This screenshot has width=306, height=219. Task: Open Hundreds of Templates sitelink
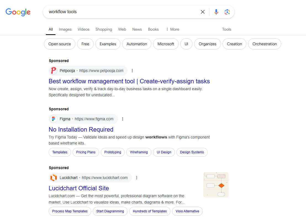click(150, 211)
